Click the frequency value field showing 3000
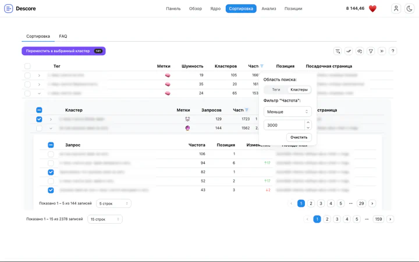The height and width of the screenshot is (262, 419). pyautogui.click(x=284, y=125)
